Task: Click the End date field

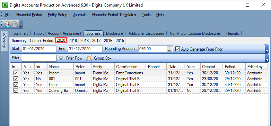Action: (x=85, y=49)
